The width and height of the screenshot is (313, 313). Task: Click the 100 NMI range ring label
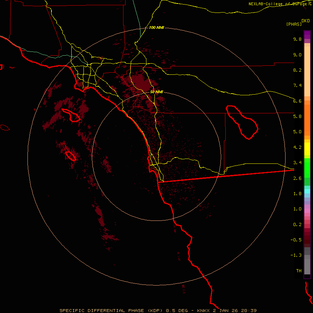point(156,27)
